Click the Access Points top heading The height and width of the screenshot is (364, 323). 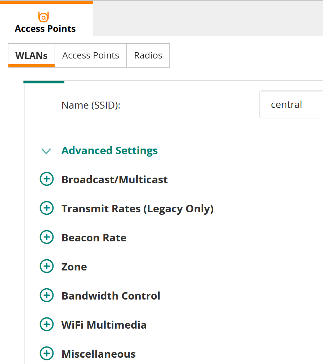(45, 29)
